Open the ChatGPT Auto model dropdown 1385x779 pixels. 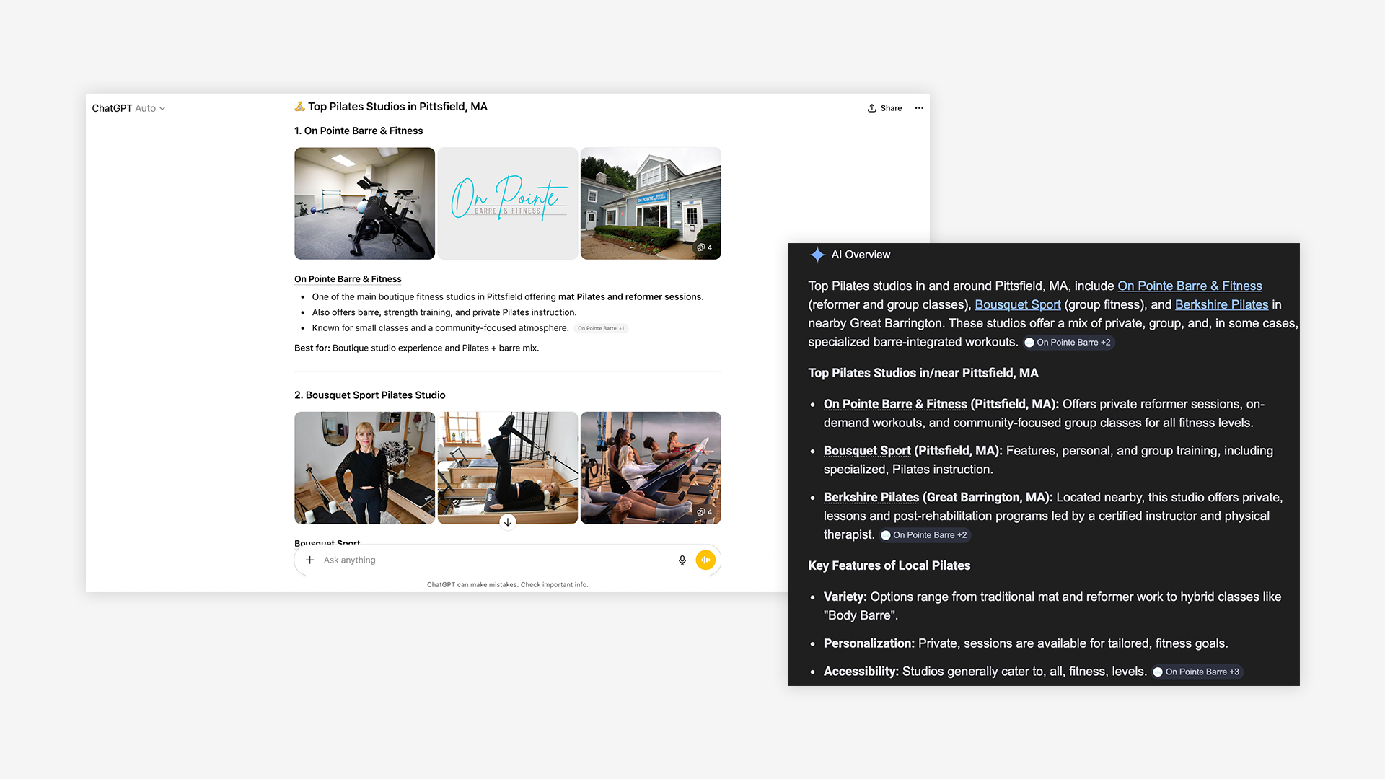[x=128, y=108]
